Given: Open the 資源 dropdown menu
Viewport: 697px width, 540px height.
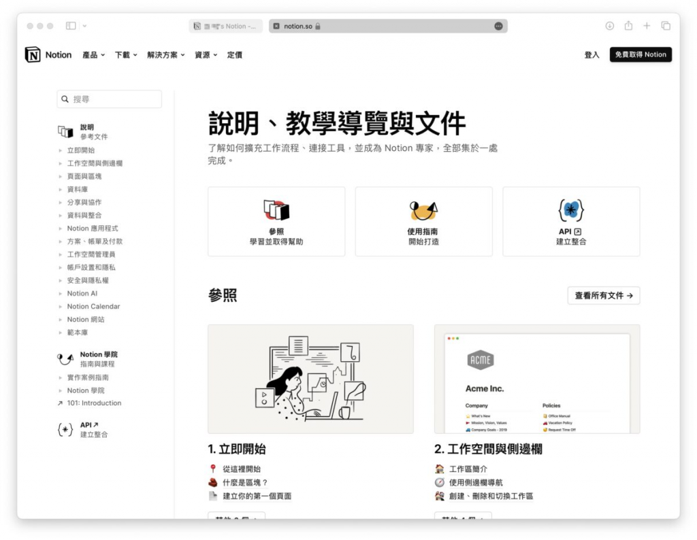Looking at the screenshot, I should point(206,54).
